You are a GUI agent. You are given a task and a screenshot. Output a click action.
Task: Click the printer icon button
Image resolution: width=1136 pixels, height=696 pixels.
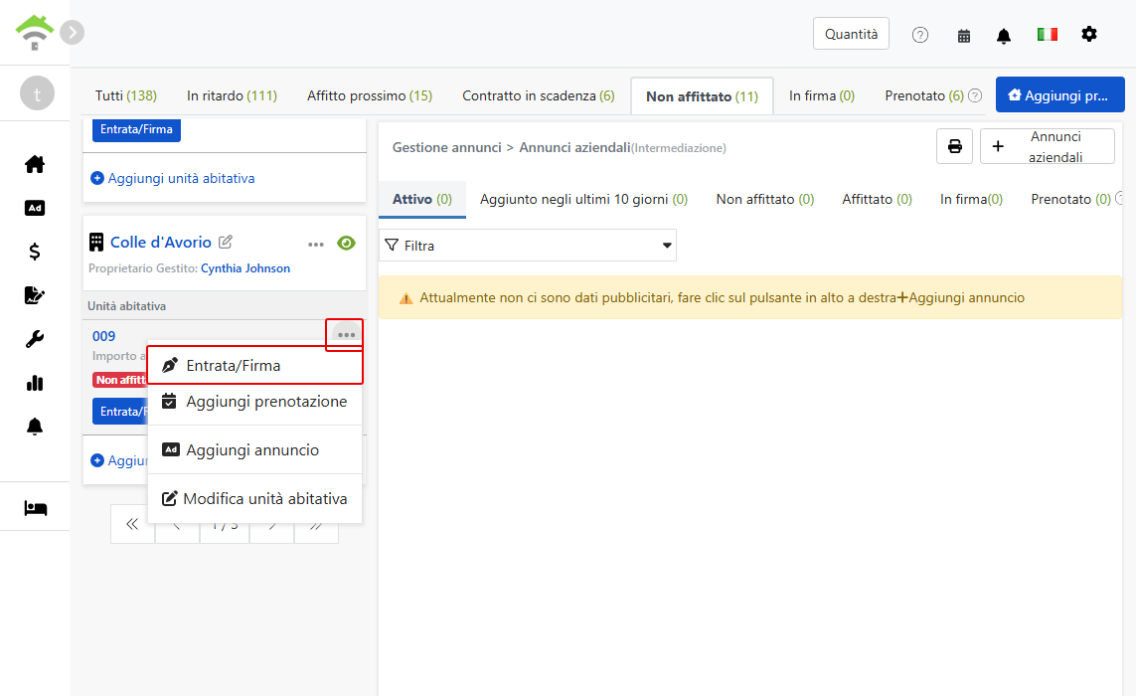(x=954, y=146)
